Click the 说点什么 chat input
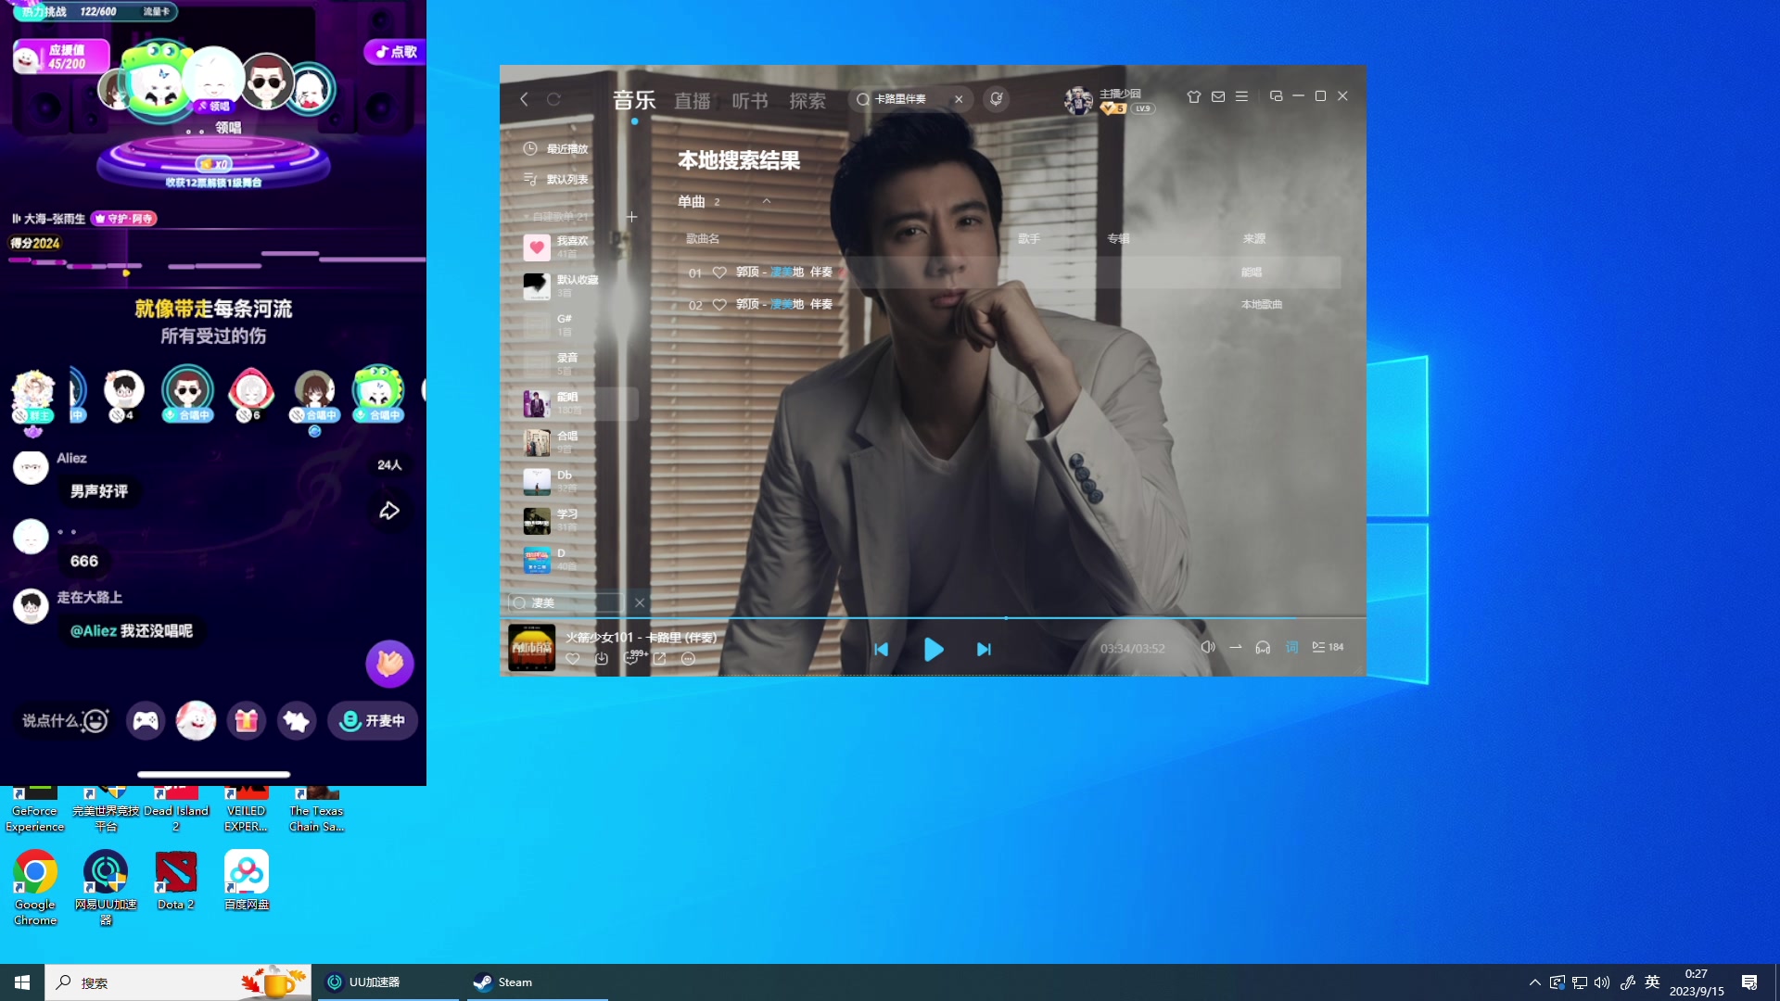 click(65, 721)
